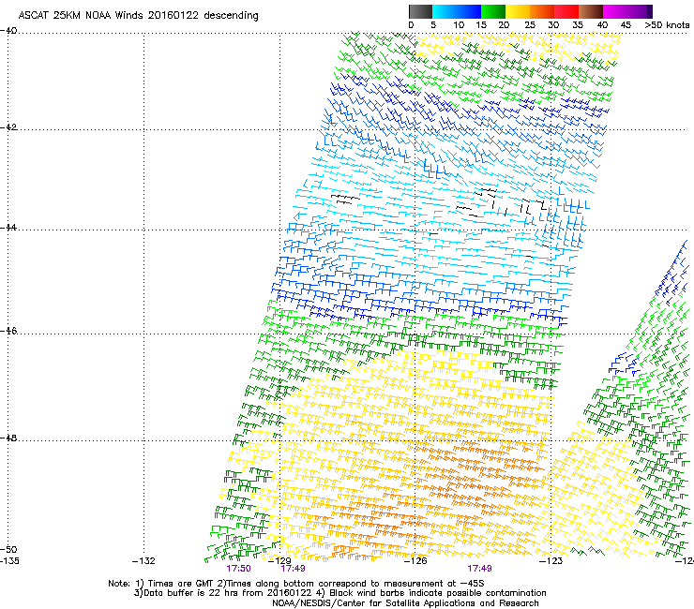694x609 pixels.
Task: Select the magenta 40-45 knots legend segment
Action: (x=615, y=11)
